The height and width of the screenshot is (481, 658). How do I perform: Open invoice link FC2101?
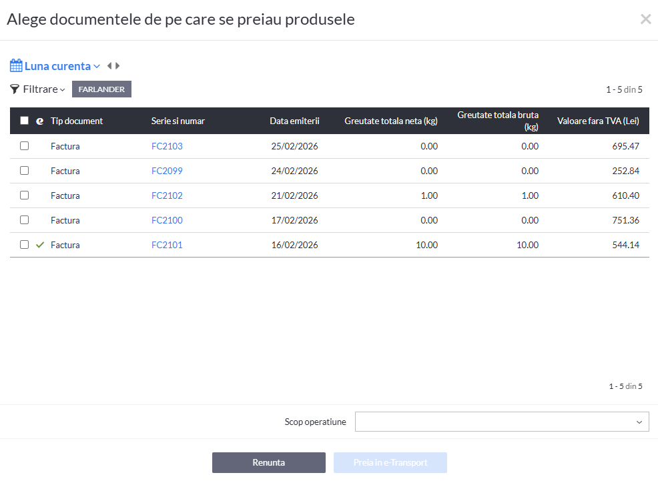[x=167, y=246]
